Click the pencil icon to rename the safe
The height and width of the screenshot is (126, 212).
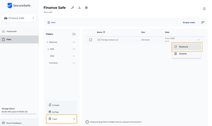[x=72, y=8]
